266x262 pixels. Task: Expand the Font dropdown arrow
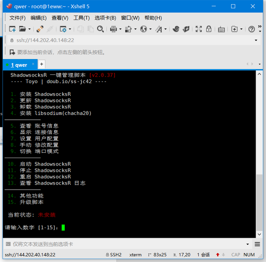pos(165,29)
